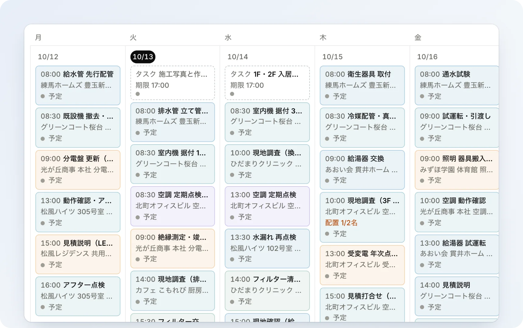The height and width of the screenshot is (328, 523).
Task: Select the highlighted 10/13 date badge
Action: tap(143, 57)
